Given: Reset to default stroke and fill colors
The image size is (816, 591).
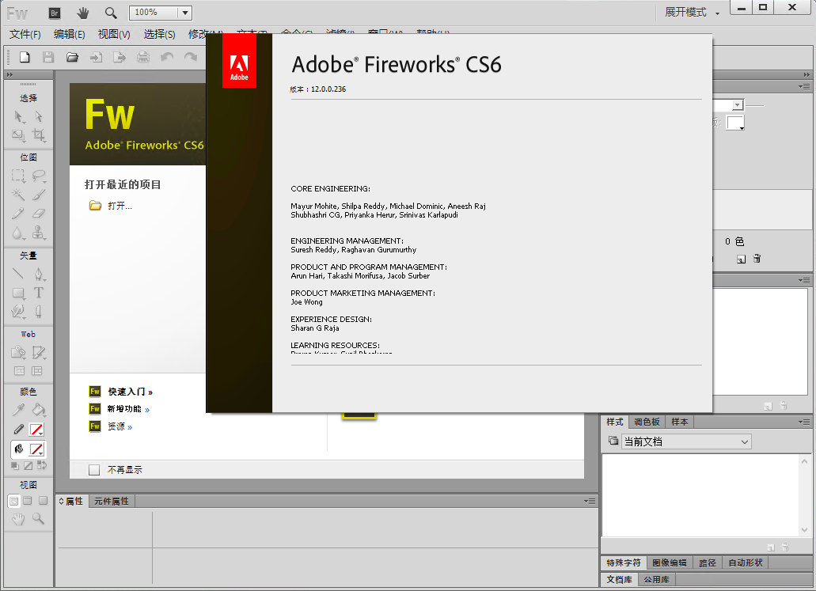Looking at the screenshot, I should pyautogui.click(x=15, y=466).
